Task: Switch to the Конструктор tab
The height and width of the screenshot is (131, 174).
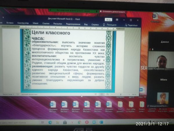Action: tap(23, 23)
